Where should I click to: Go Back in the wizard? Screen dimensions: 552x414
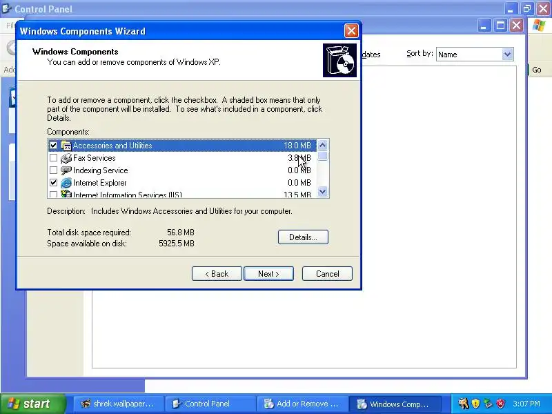point(217,273)
